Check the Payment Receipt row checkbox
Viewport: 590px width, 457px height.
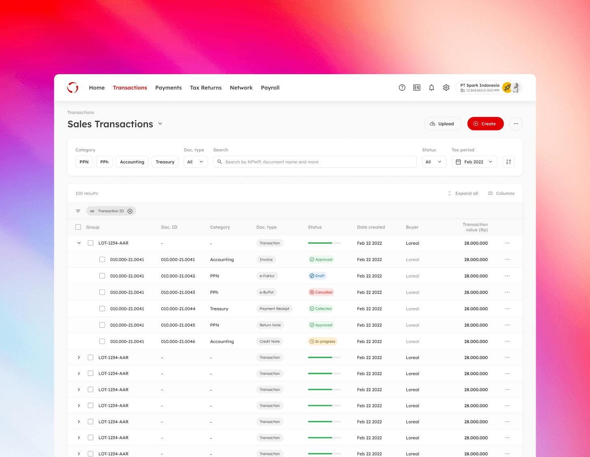point(102,309)
